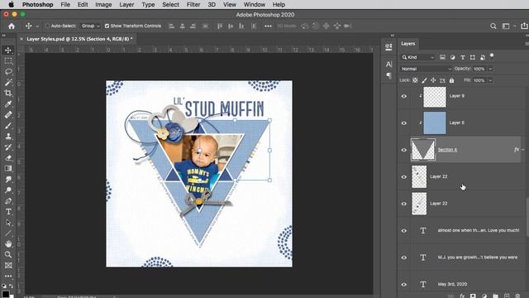Viewport: 529px width, 298px height.
Task: Open the Filter menu
Action: pyautogui.click(x=193, y=5)
